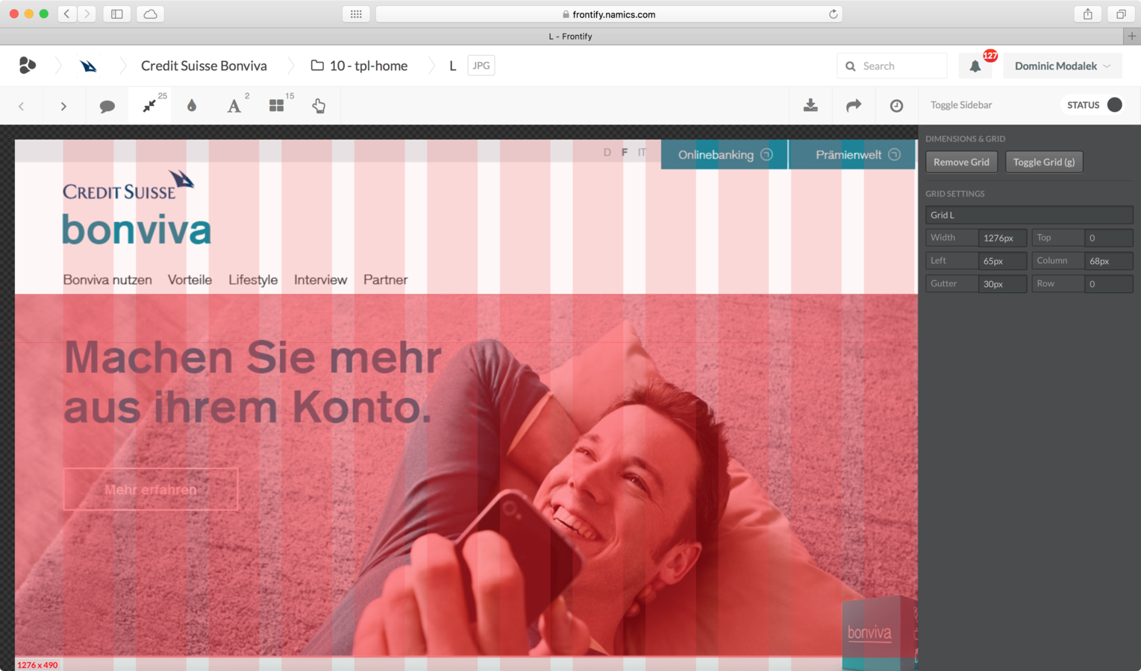Click the Credit Suisse bonviva logo

pyautogui.click(x=136, y=207)
